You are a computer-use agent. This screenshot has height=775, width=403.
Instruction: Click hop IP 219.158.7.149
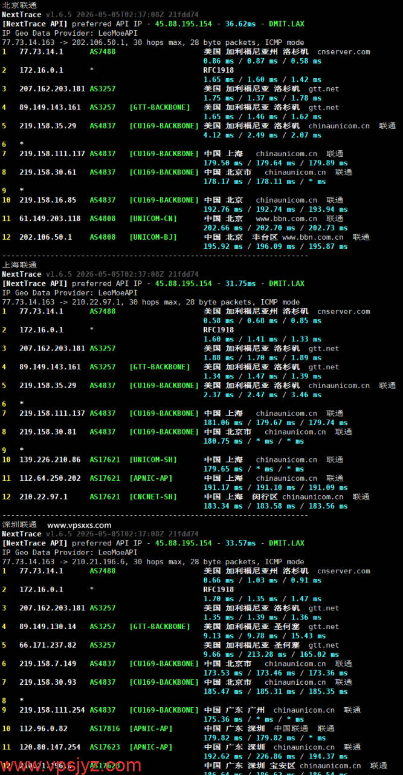pyautogui.click(x=48, y=664)
